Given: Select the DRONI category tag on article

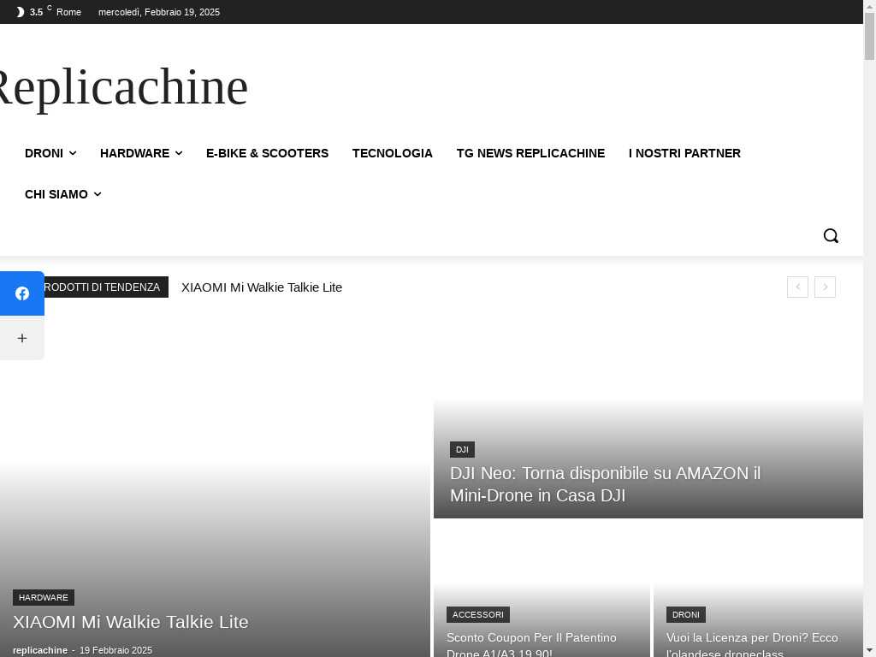Looking at the screenshot, I should (685, 614).
